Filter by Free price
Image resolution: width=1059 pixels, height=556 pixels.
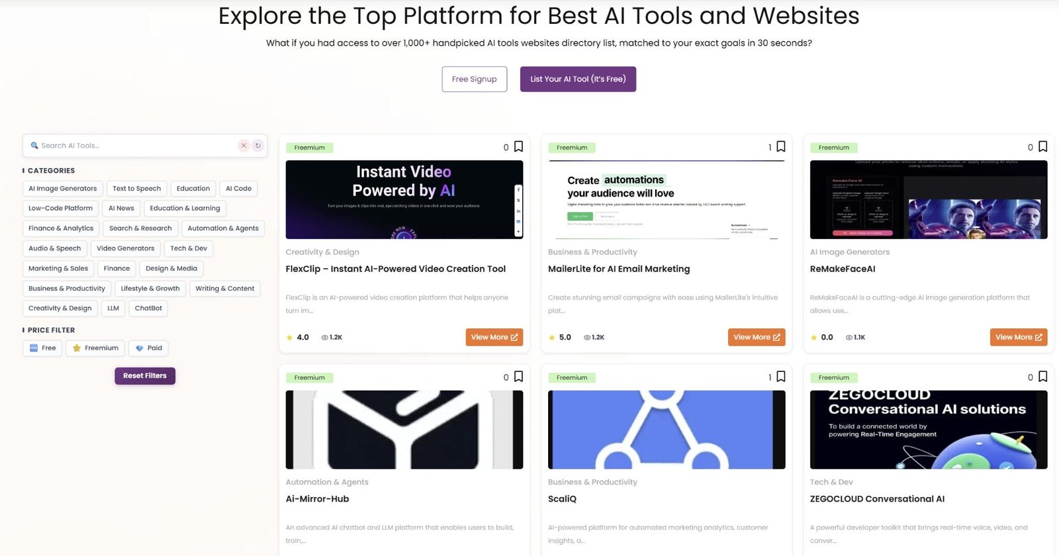(x=42, y=348)
